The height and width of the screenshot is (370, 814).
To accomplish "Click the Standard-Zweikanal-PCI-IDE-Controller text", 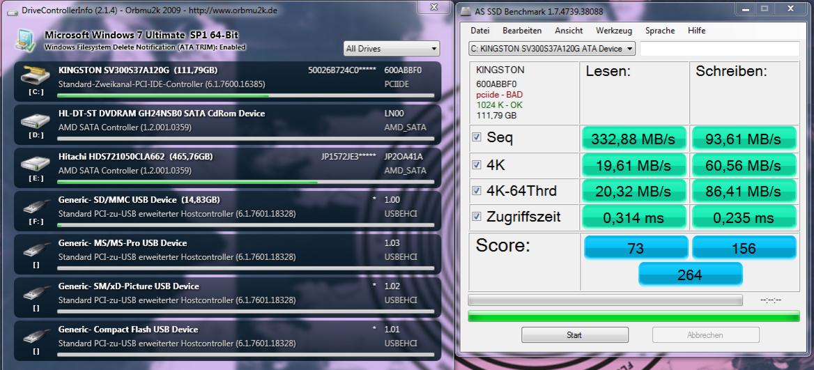I will [x=162, y=84].
